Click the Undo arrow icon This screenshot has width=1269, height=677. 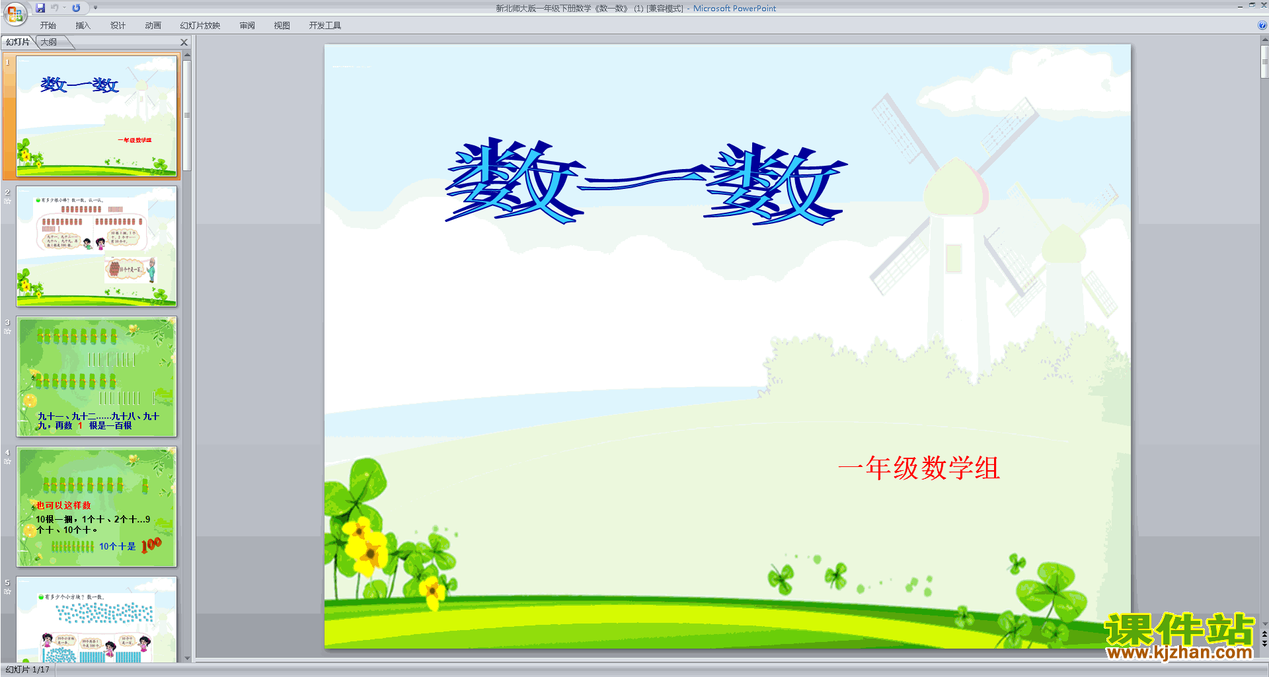55,8
